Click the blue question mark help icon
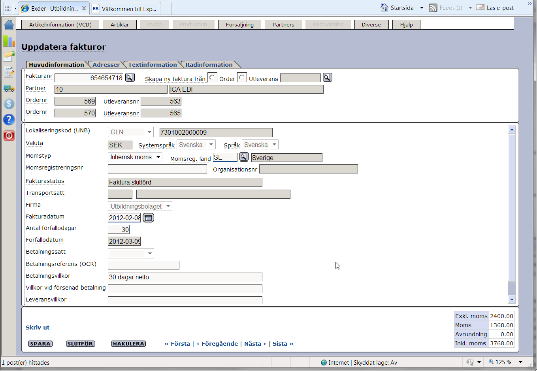The height and width of the screenshot is (371, 537). tap(9, 119)
